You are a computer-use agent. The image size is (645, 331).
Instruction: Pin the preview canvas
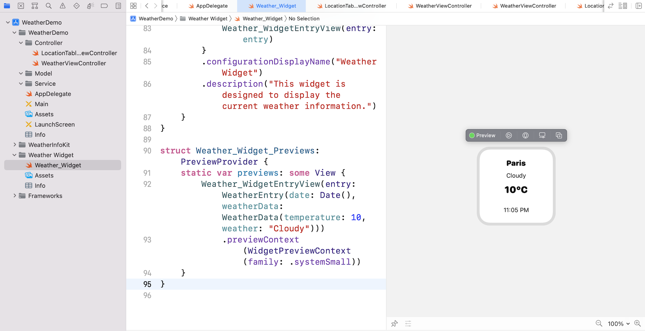[x=394, y=324]
